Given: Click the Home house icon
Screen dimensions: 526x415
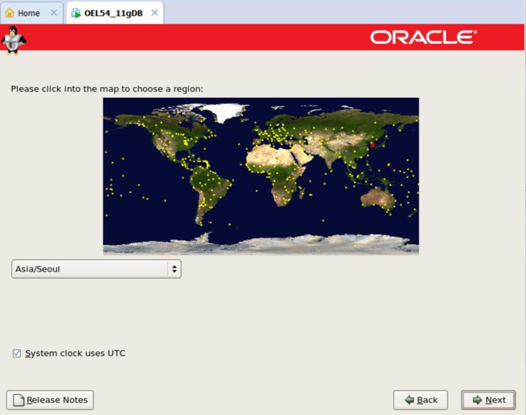Looking at the screenshot, I should coord(10,13).
